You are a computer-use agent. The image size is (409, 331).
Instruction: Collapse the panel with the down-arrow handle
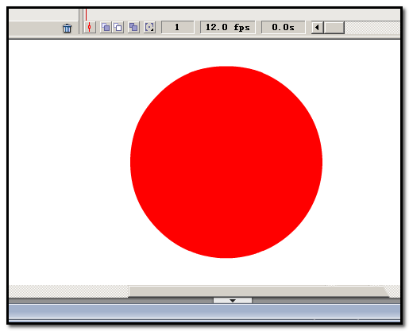tap(233, 301)
